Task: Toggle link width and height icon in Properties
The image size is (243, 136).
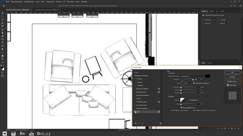Action: 215,20
